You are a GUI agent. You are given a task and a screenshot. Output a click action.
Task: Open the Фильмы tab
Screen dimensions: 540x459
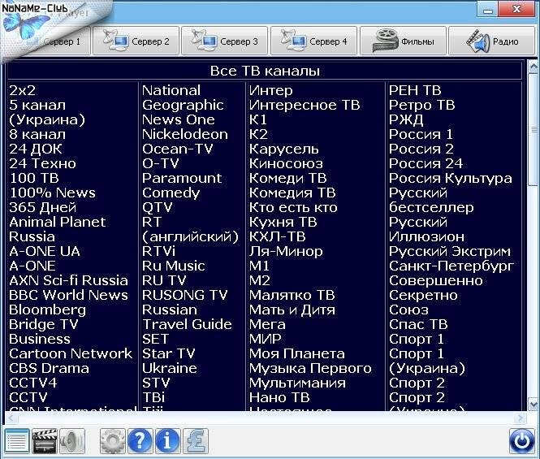[x=403, y=41]
